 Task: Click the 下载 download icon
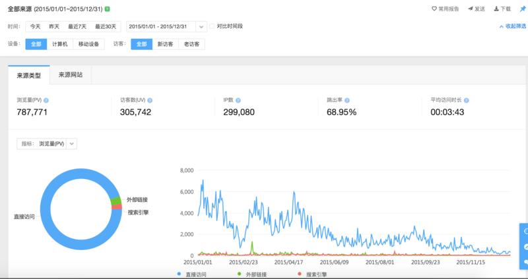point(496,9)
